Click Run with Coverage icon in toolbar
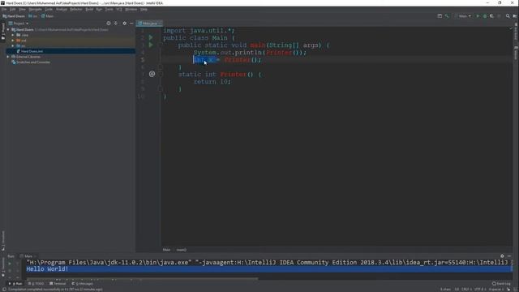This screenshot has height=292, width=519. coord(492,16)
